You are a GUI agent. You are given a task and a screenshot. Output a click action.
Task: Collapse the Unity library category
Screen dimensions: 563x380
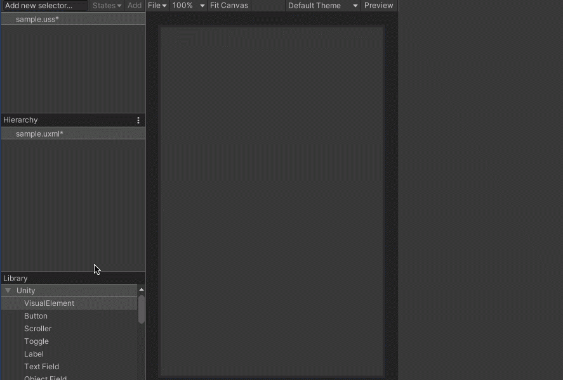click(x=8, y=291)
